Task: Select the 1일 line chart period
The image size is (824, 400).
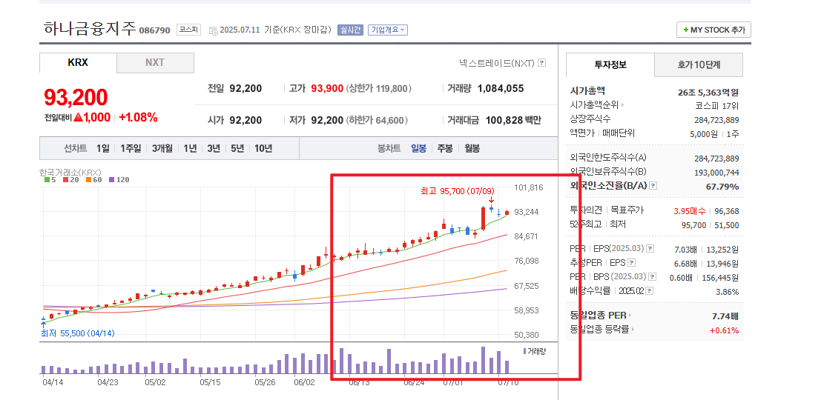Action: pos(102,149)
